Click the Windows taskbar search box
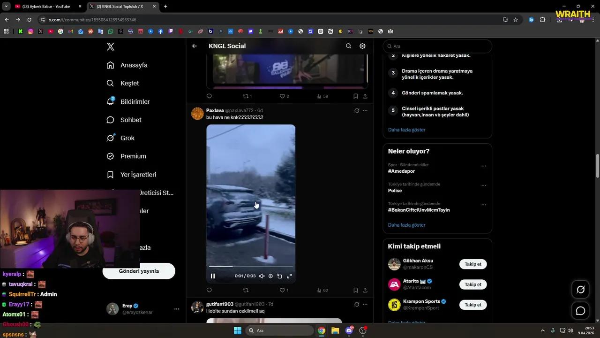The image size is (600, 338). [x=279, y=330]
